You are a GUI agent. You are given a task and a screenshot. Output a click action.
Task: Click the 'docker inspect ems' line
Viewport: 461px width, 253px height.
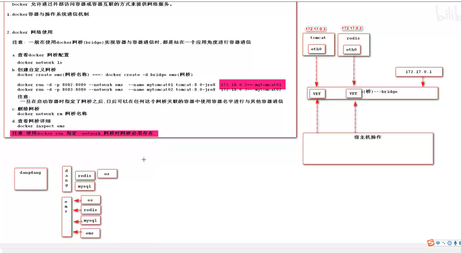41,126
